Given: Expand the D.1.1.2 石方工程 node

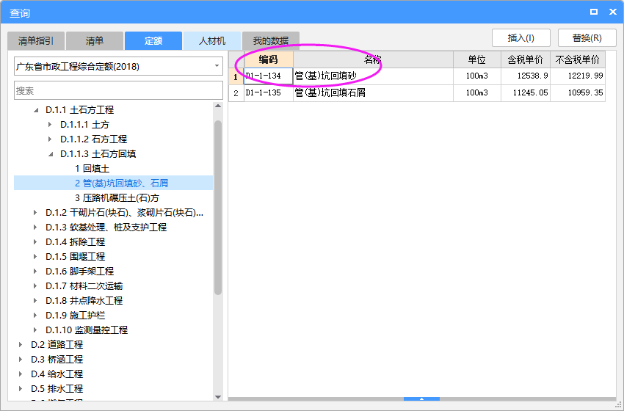Looking at the screenshot, I should pos(50,139).
